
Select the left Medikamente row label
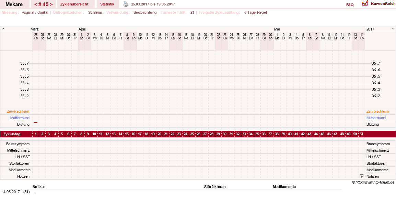point(20,170)
